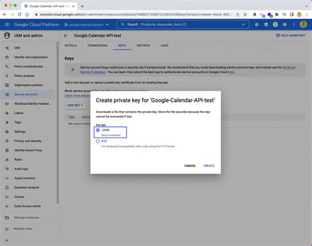Click the CANCEL button in dialog
This screenshot has width=312, height=246.
click(x=190, y=166)
